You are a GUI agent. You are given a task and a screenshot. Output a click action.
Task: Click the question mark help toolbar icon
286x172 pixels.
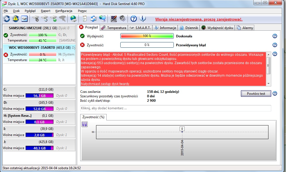(133, 19)
